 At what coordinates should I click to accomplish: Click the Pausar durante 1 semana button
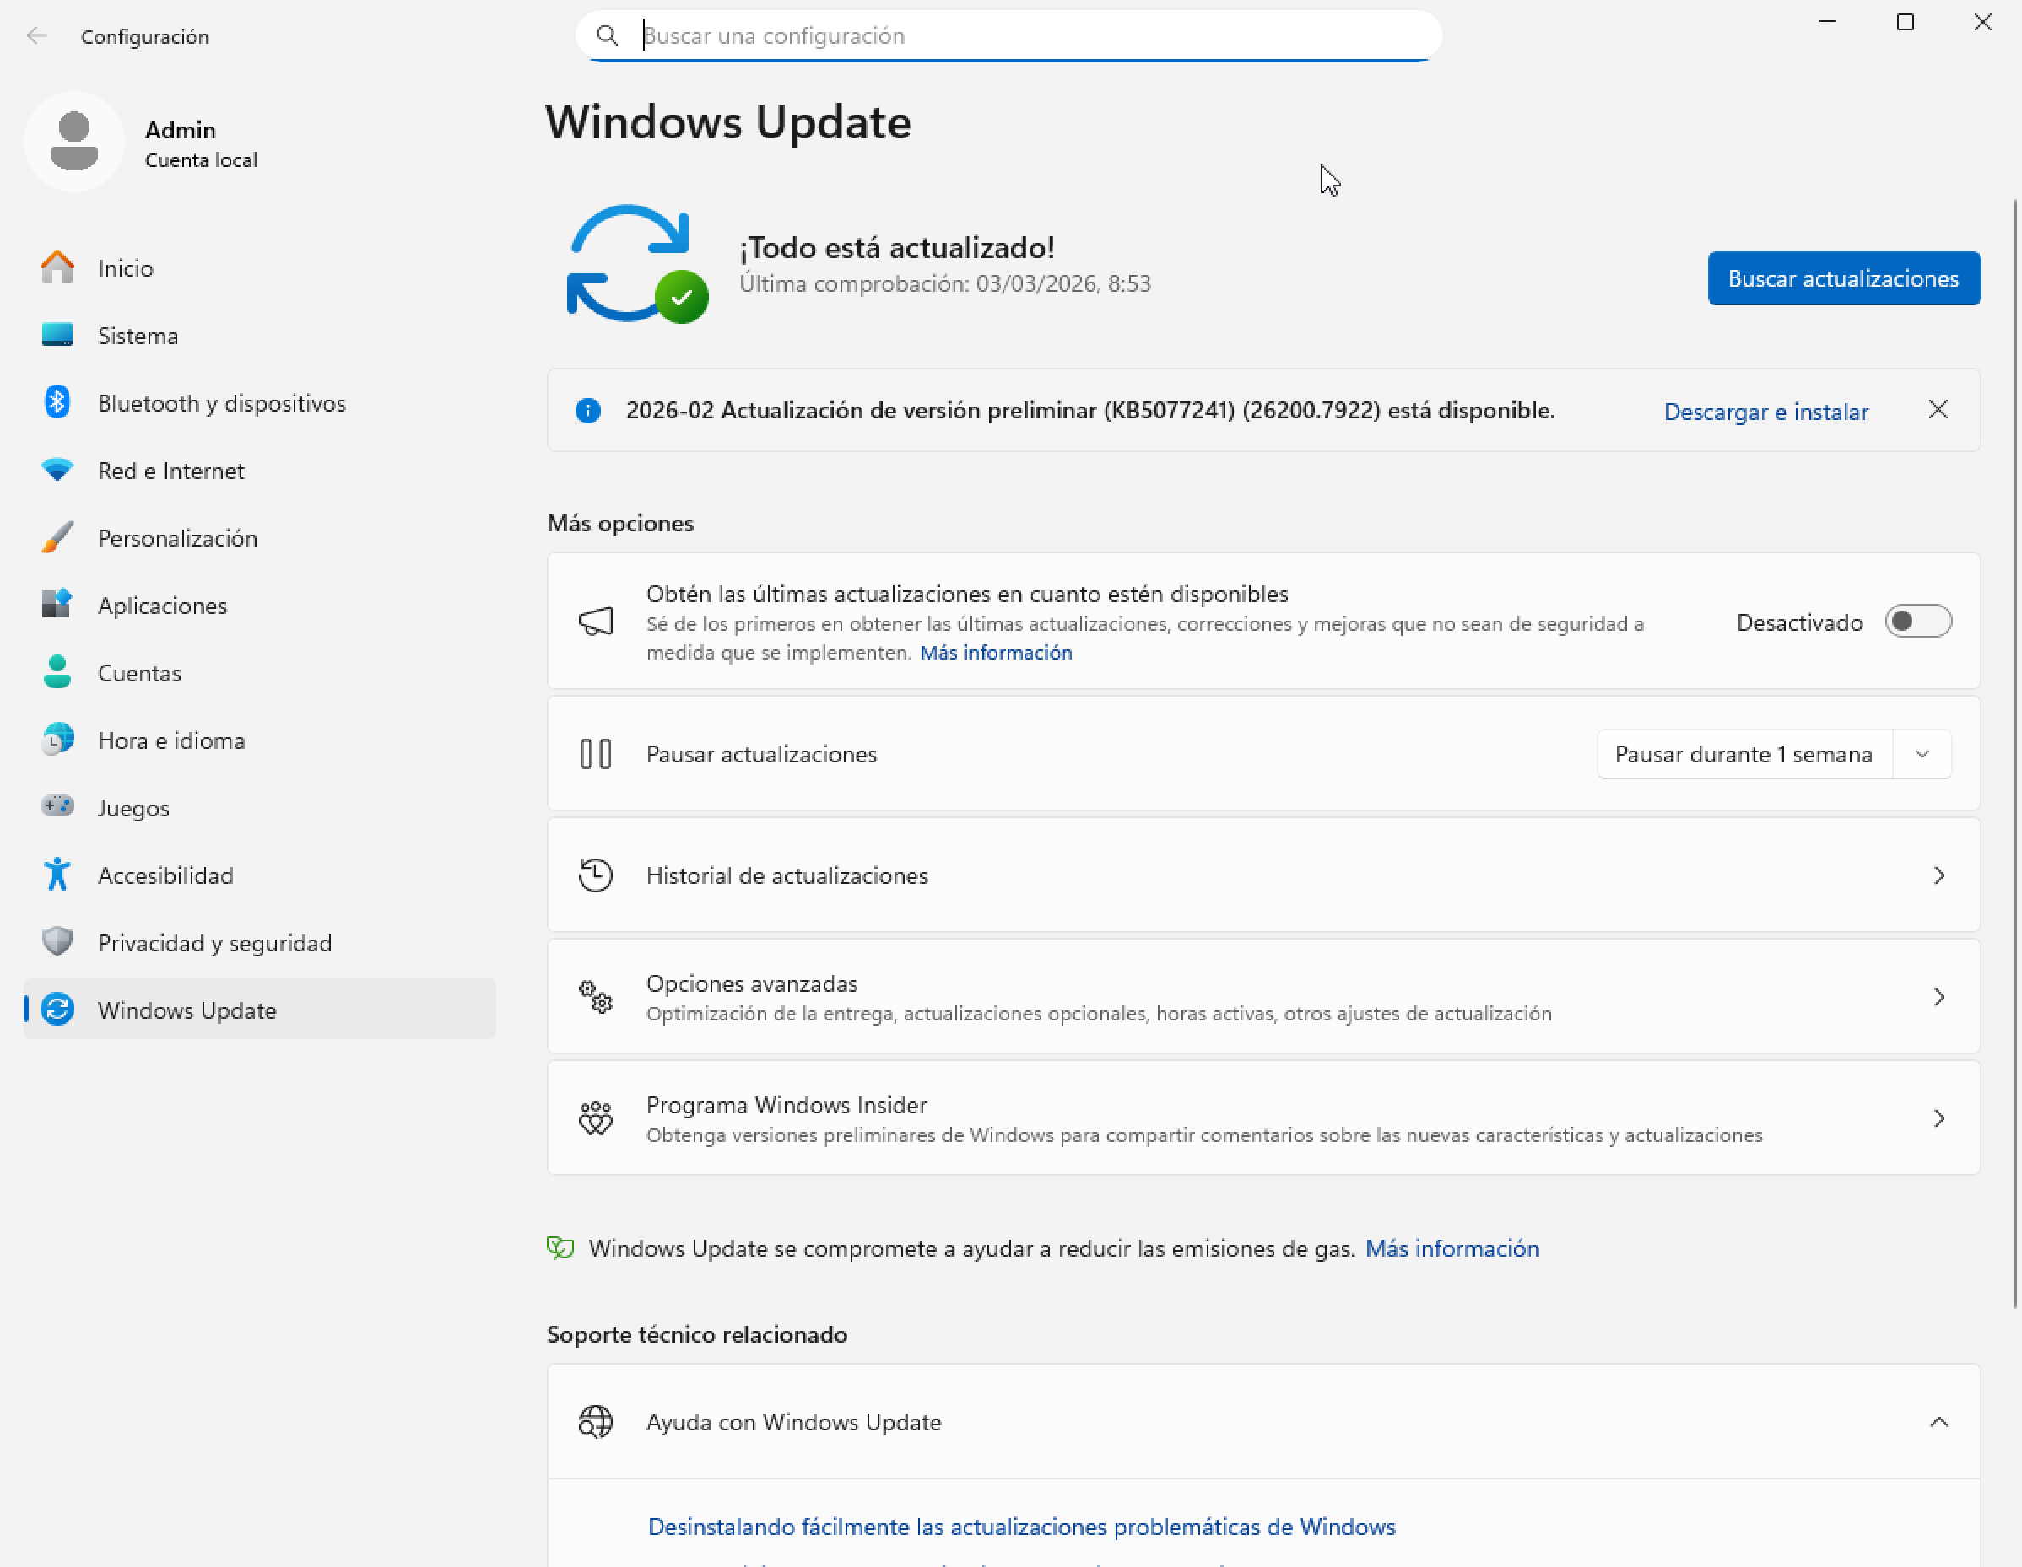1744,754
